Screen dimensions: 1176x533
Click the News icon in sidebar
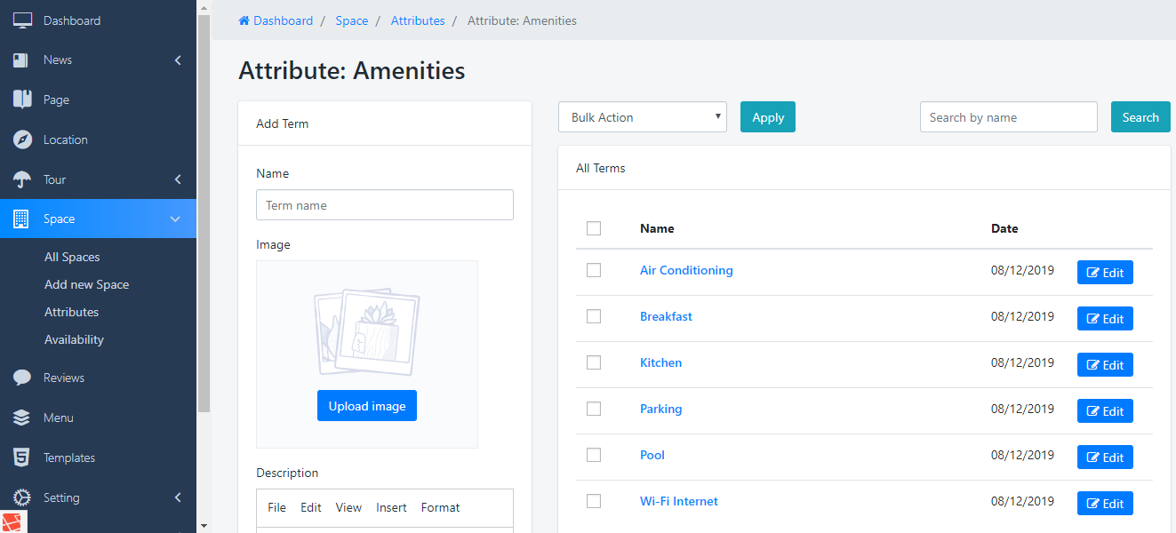[x=22, y=60]
